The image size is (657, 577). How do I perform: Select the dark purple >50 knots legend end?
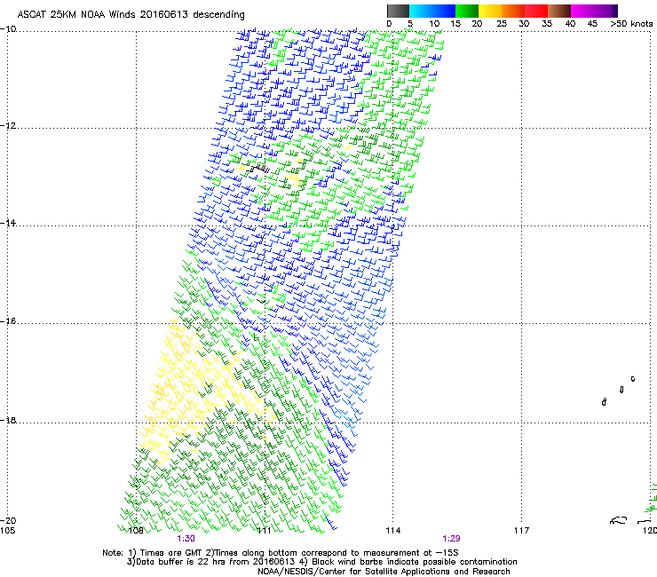tap(614, 11)
